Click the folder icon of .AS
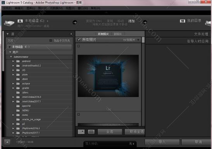 pyautogui.click(x=18, y=70)
